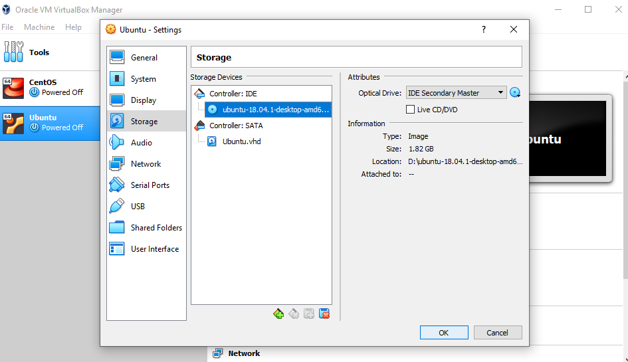The image size is (628, 362).
Task: Select the Controller: IDE tree node
Action: (x=233, y=94)
